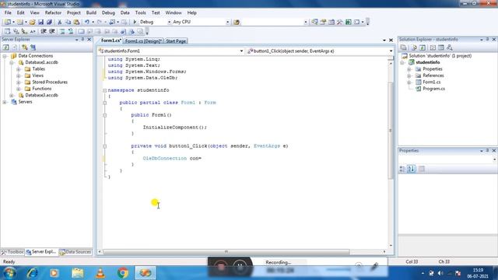
Task: Select the Properties node under studentinfo
Action: [433, 69]
